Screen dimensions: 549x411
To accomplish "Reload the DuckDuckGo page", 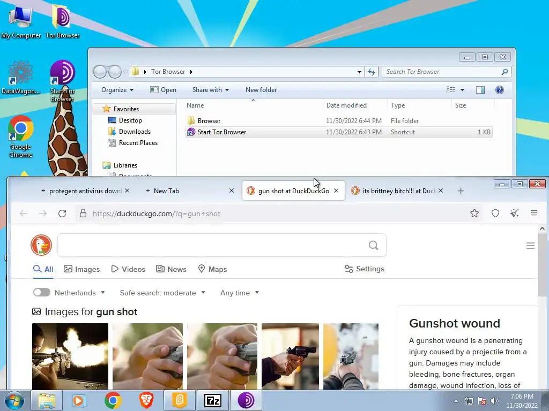I will coord(62,214).
